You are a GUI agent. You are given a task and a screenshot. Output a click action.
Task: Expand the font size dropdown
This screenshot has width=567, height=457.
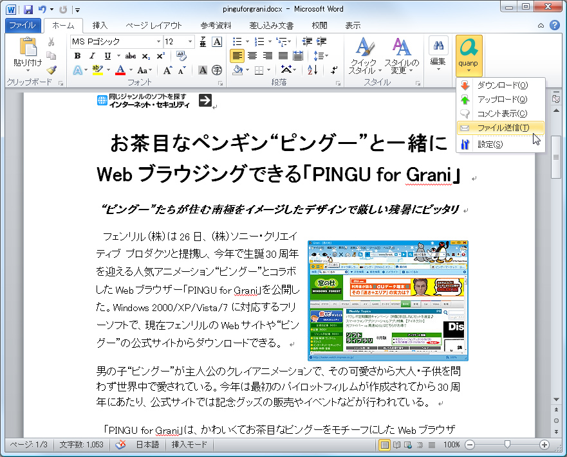190,42
